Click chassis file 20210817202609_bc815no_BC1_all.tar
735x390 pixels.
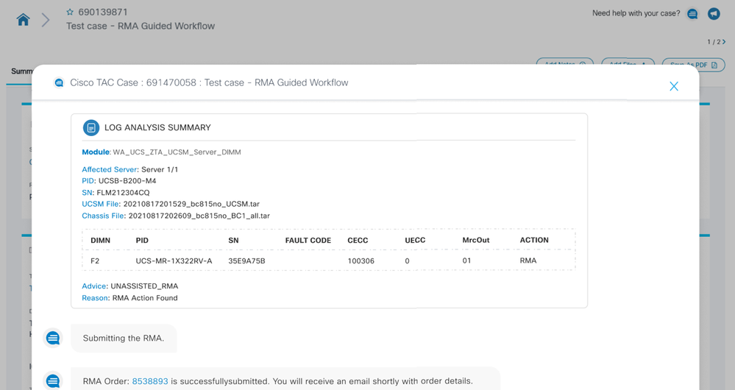click(199, 216)
